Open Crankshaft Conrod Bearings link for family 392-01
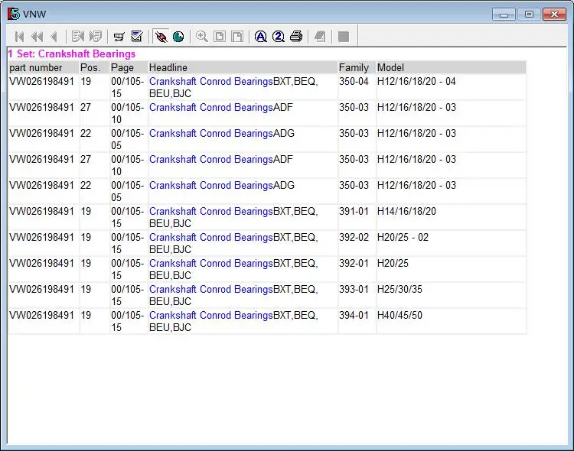The width and height of the screenshot is (574, 451). pos(211,263)
